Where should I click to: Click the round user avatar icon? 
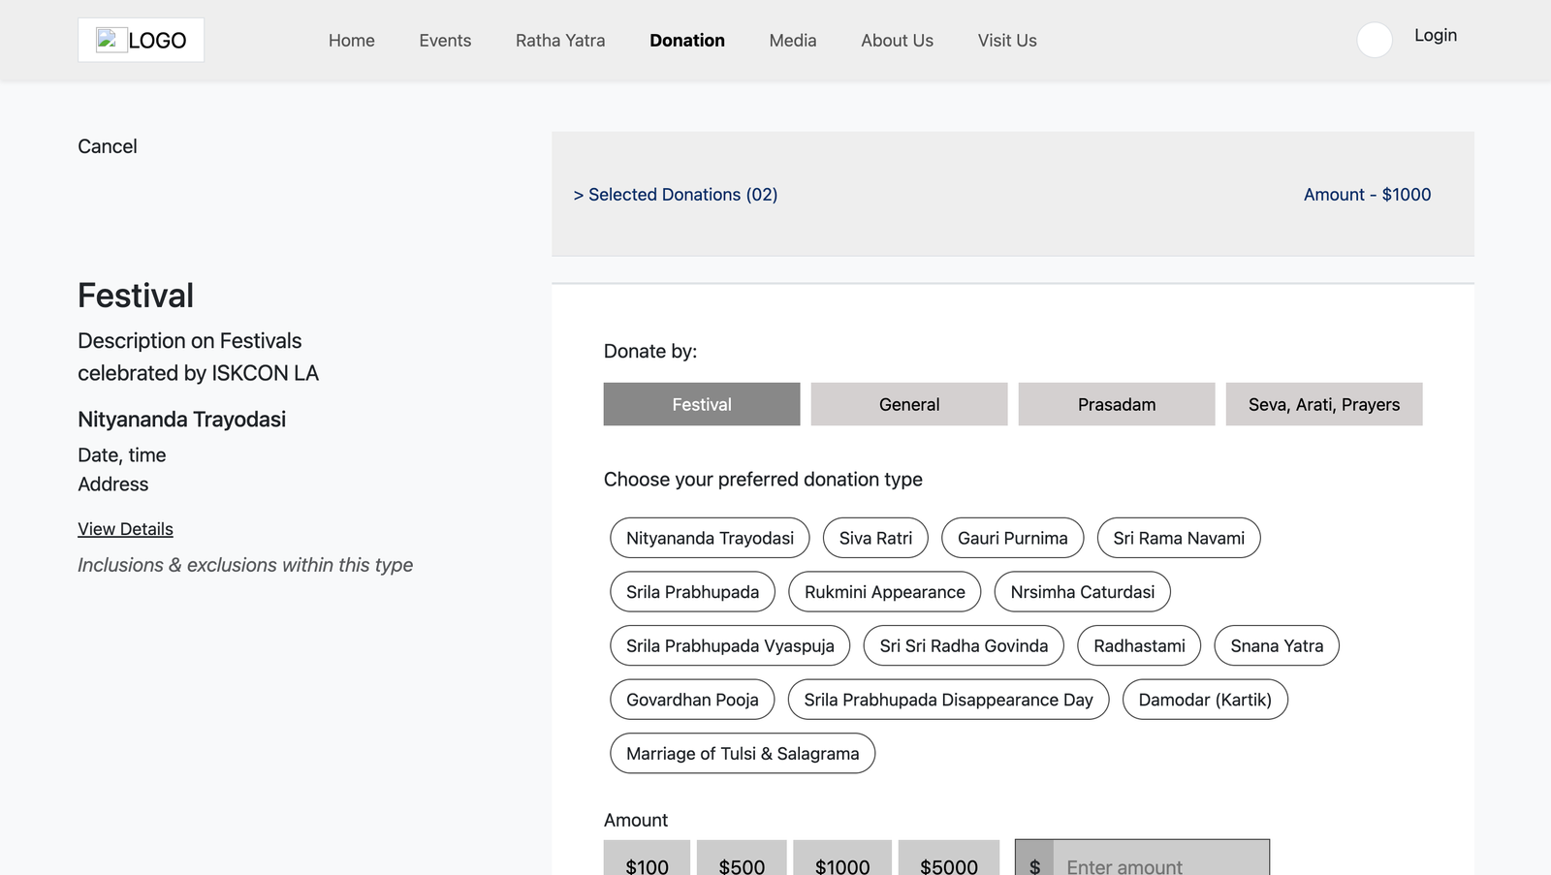[x=1374, y=40]
